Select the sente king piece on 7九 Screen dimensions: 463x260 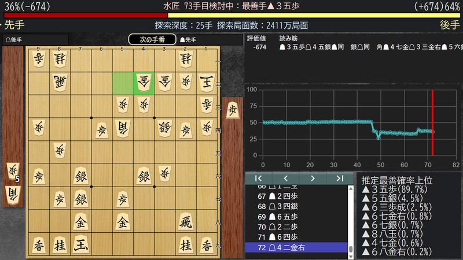[80, 244]
